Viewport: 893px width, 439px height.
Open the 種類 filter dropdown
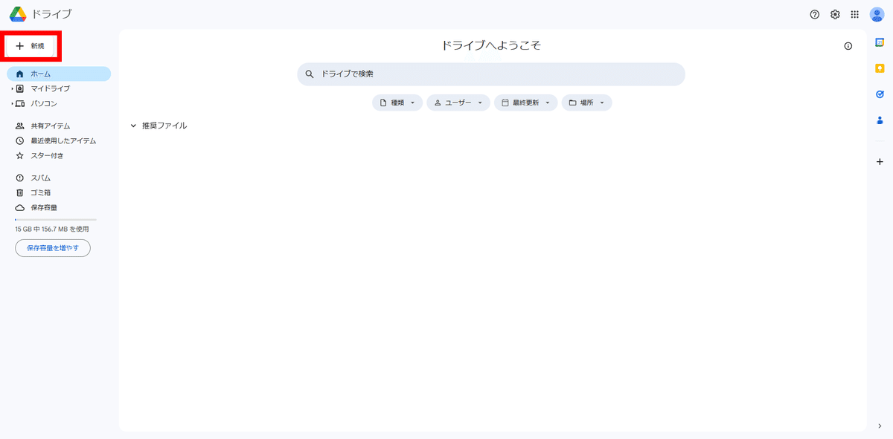pyautogui.click(x=397, y=103)
